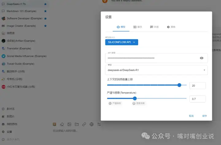
Task: Click the Image Creator picture icon
Action: pyautogui.click(x=3, y=26)
